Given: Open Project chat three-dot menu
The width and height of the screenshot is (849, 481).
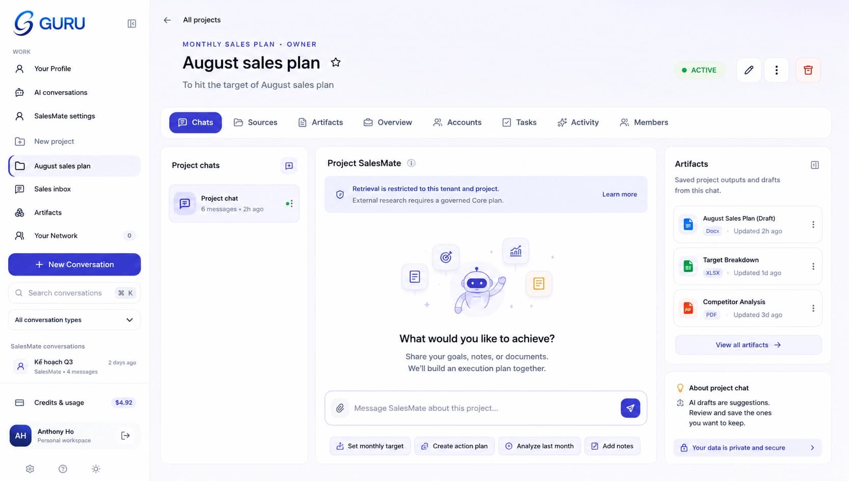Looking at the screenshot, I should (x=291, y=203).
